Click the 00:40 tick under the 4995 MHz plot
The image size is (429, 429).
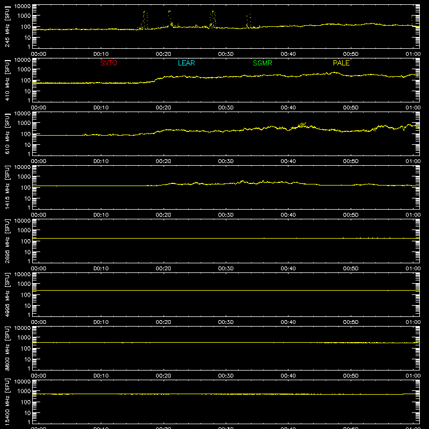tap(288, 322)
